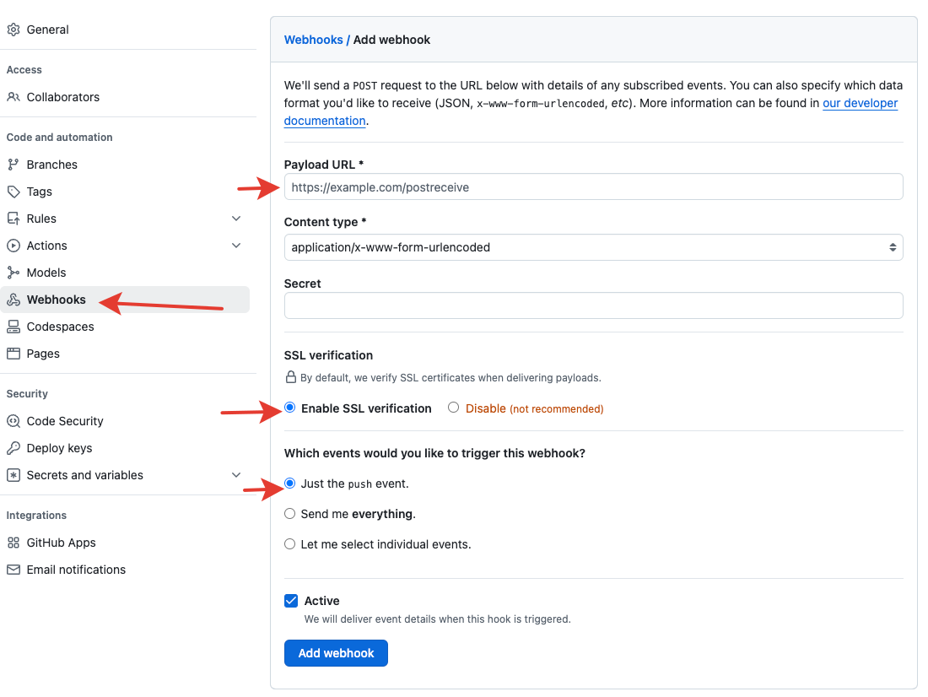This screenshot has width=928, height=697.
Task: Select the 'Send me everything' option
Action: coord(289,513)
